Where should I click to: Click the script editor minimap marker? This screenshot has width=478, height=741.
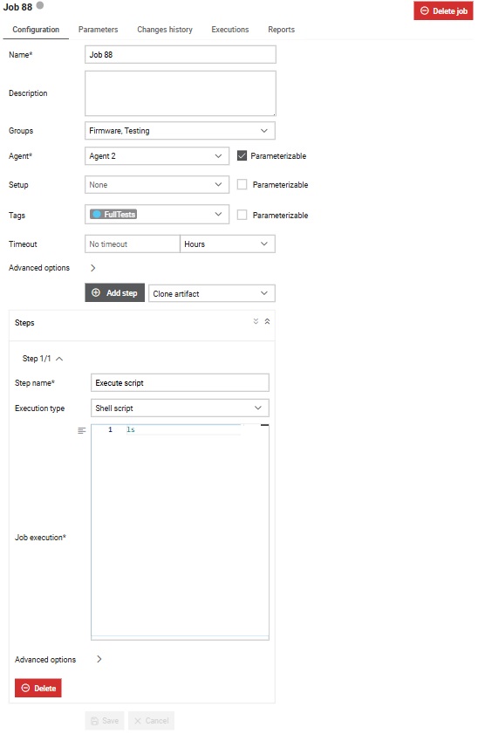click(264, 425)
